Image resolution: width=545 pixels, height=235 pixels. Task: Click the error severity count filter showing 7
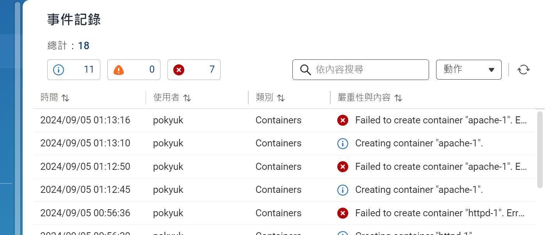point(194,69)
